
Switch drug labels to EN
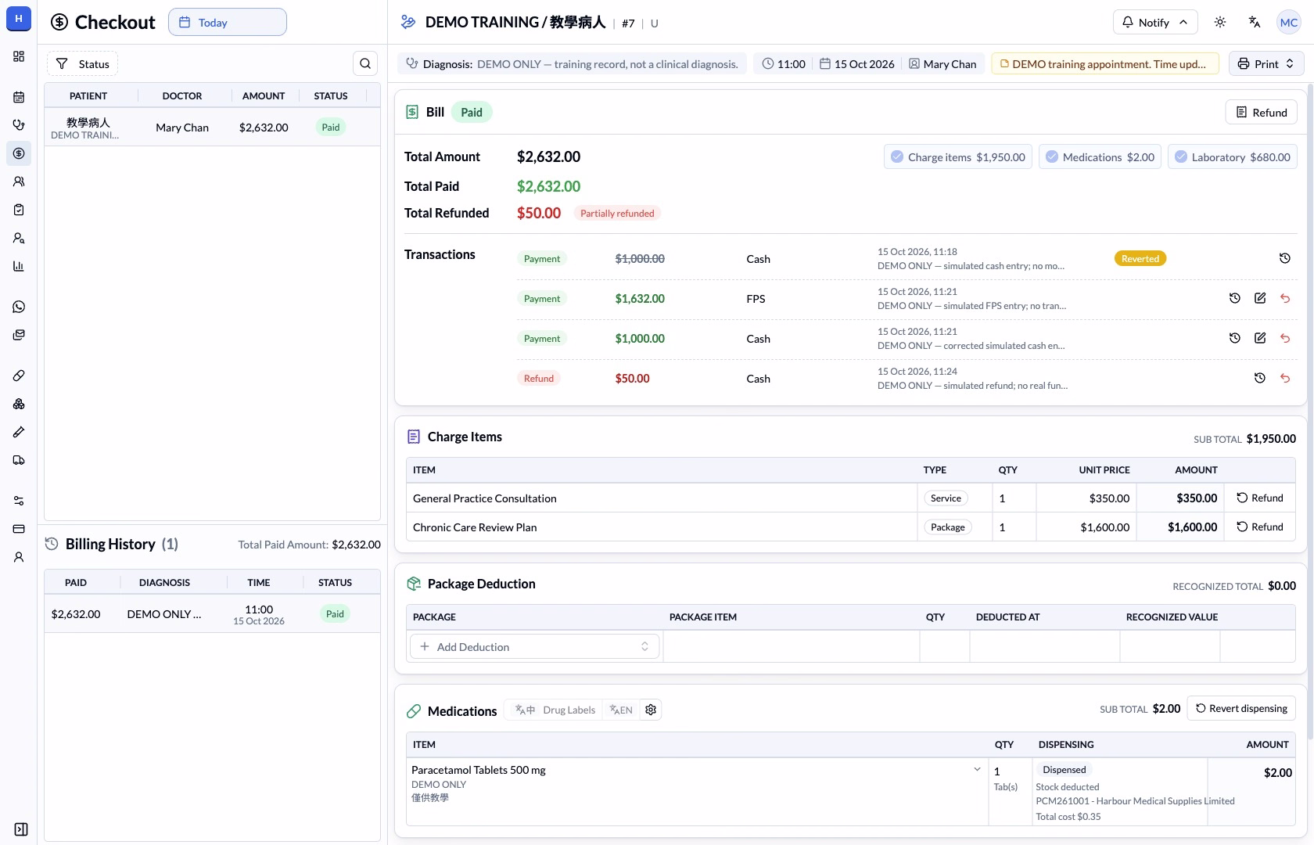coord(621,710)
